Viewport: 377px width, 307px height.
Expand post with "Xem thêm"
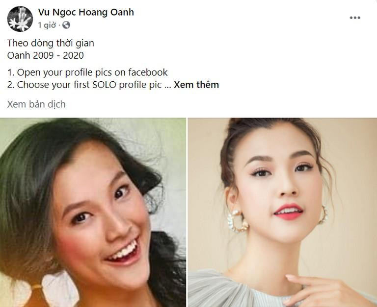[x=196, y=85]
